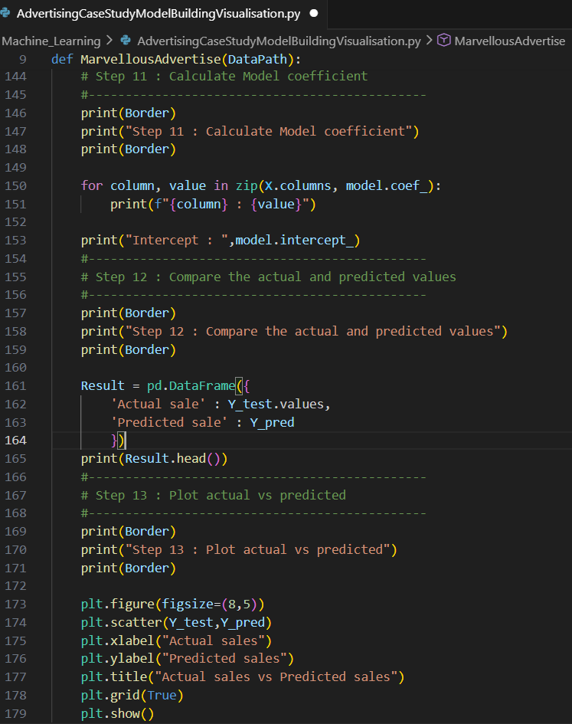Click 'Y_pred' on line 163
Screen dimensions: 572x724
click(272, 422)
